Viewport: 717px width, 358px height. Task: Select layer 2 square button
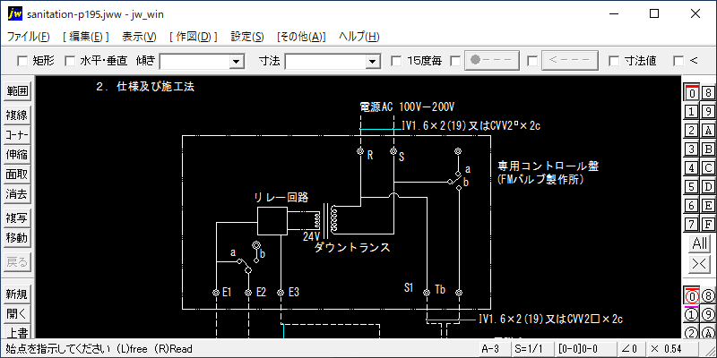(x=692, y=130)
